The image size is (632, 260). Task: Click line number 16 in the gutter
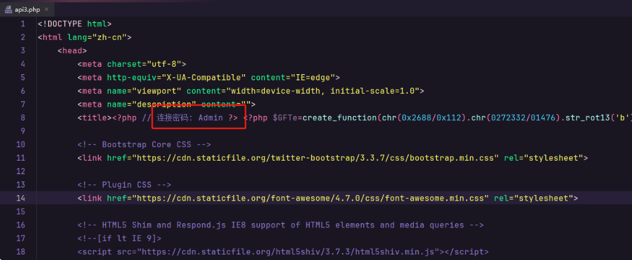21,225
